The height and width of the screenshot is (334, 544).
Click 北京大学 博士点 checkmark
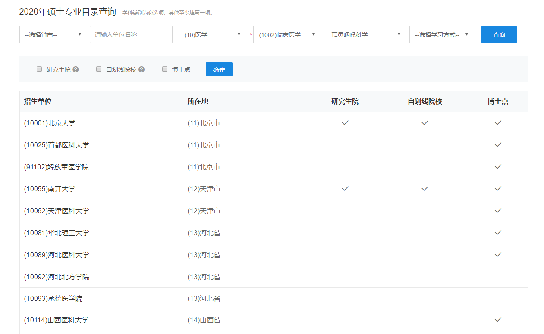498,123
